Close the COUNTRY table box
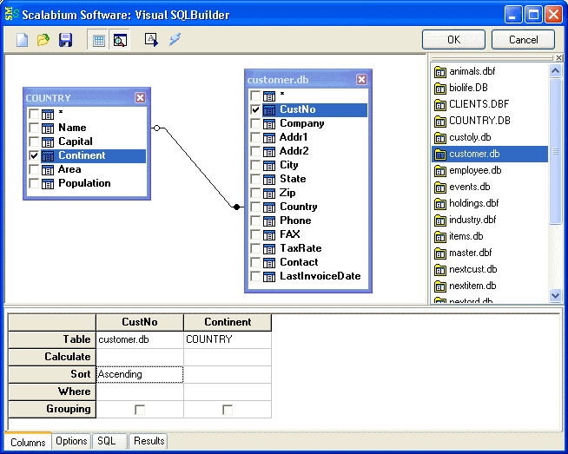 tap(140, 97)
